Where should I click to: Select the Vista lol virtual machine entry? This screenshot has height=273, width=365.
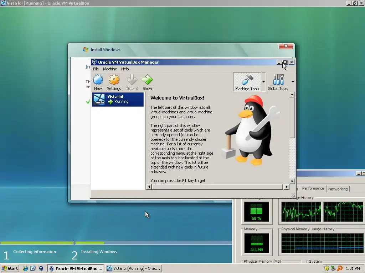[118, 100]
